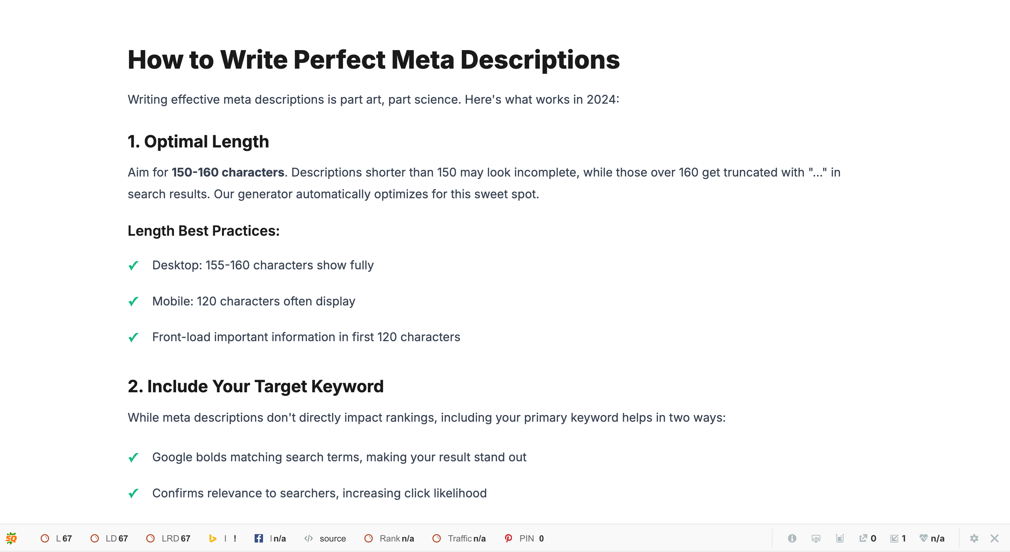Open the keyword density report icon

(x=840, y=538)
